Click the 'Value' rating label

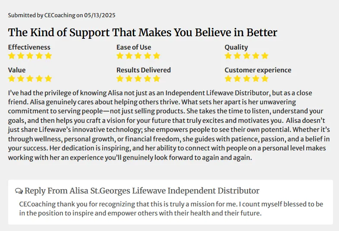coord(17,70)
